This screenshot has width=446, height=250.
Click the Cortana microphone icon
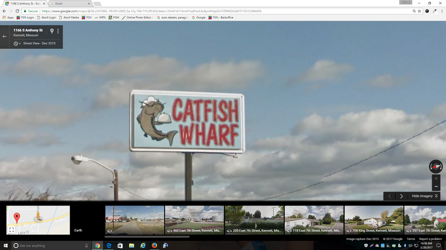pos(86,246)
